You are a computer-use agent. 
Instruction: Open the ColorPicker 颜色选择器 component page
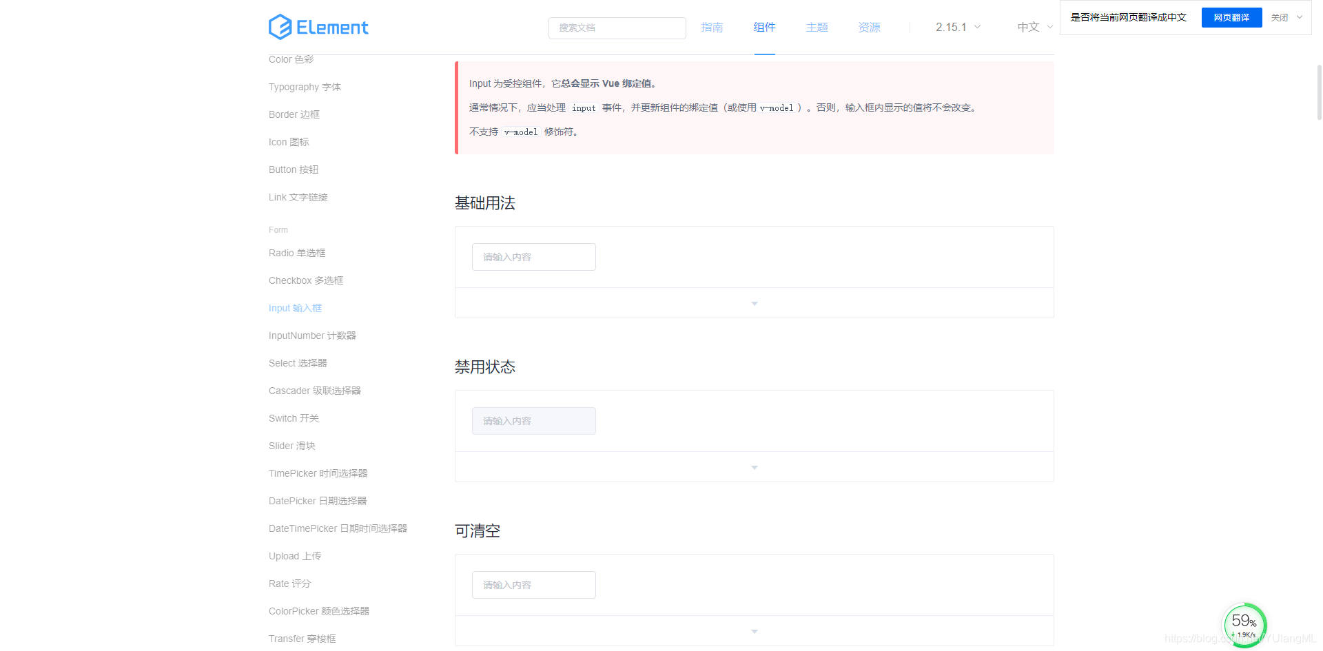point(318,611)
